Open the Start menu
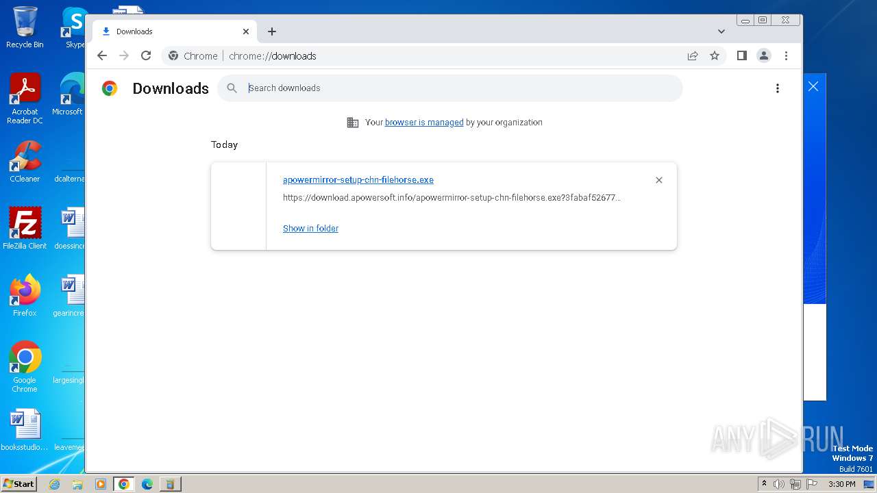This screenshot has height=493, width=877. tap(18, 484)
